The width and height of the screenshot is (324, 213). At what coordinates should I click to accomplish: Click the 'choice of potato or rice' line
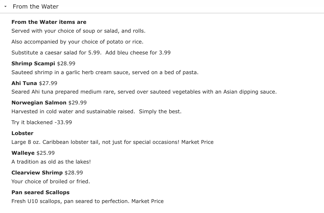coord(77,42)
